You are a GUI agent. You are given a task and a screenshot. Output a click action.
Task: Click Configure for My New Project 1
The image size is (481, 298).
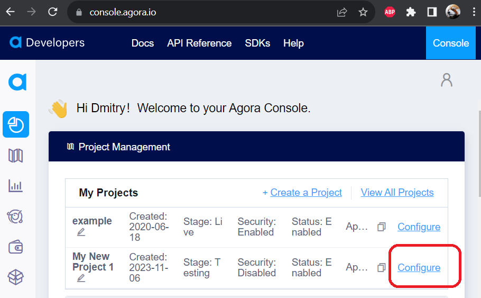[x=419, y=268]
